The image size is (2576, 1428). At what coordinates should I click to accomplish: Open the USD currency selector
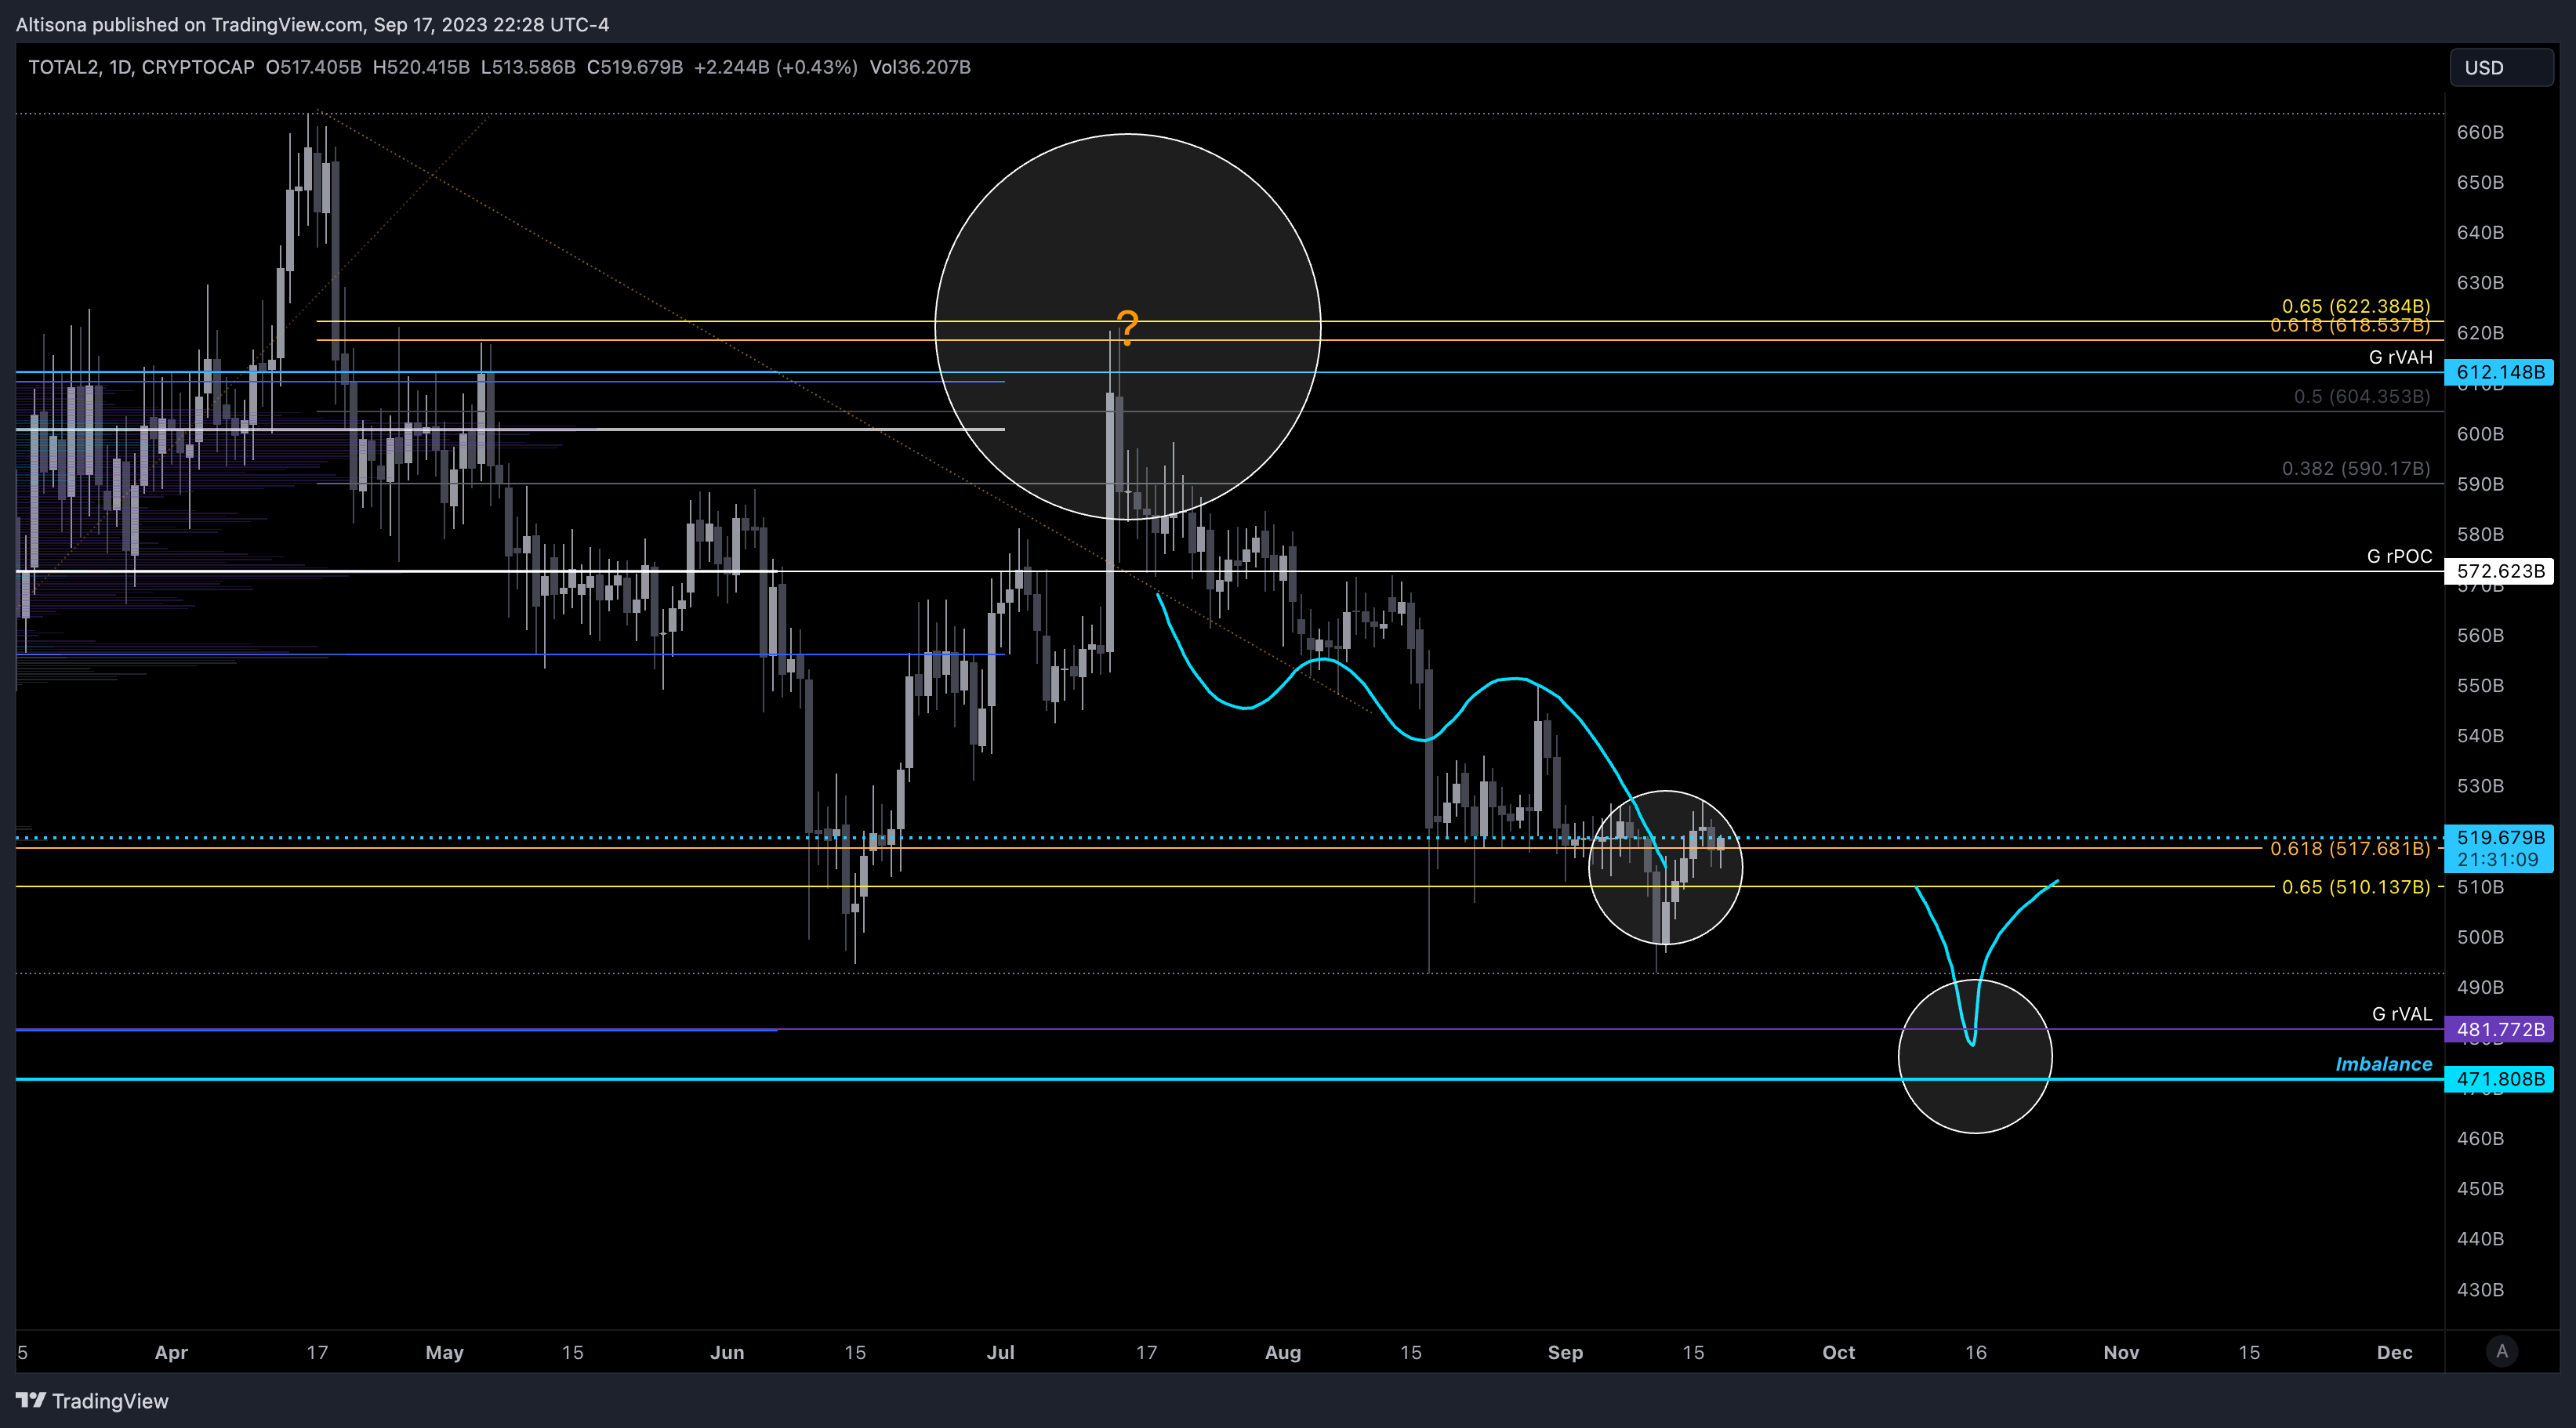pyautogui.click(x=2501, y=68)
